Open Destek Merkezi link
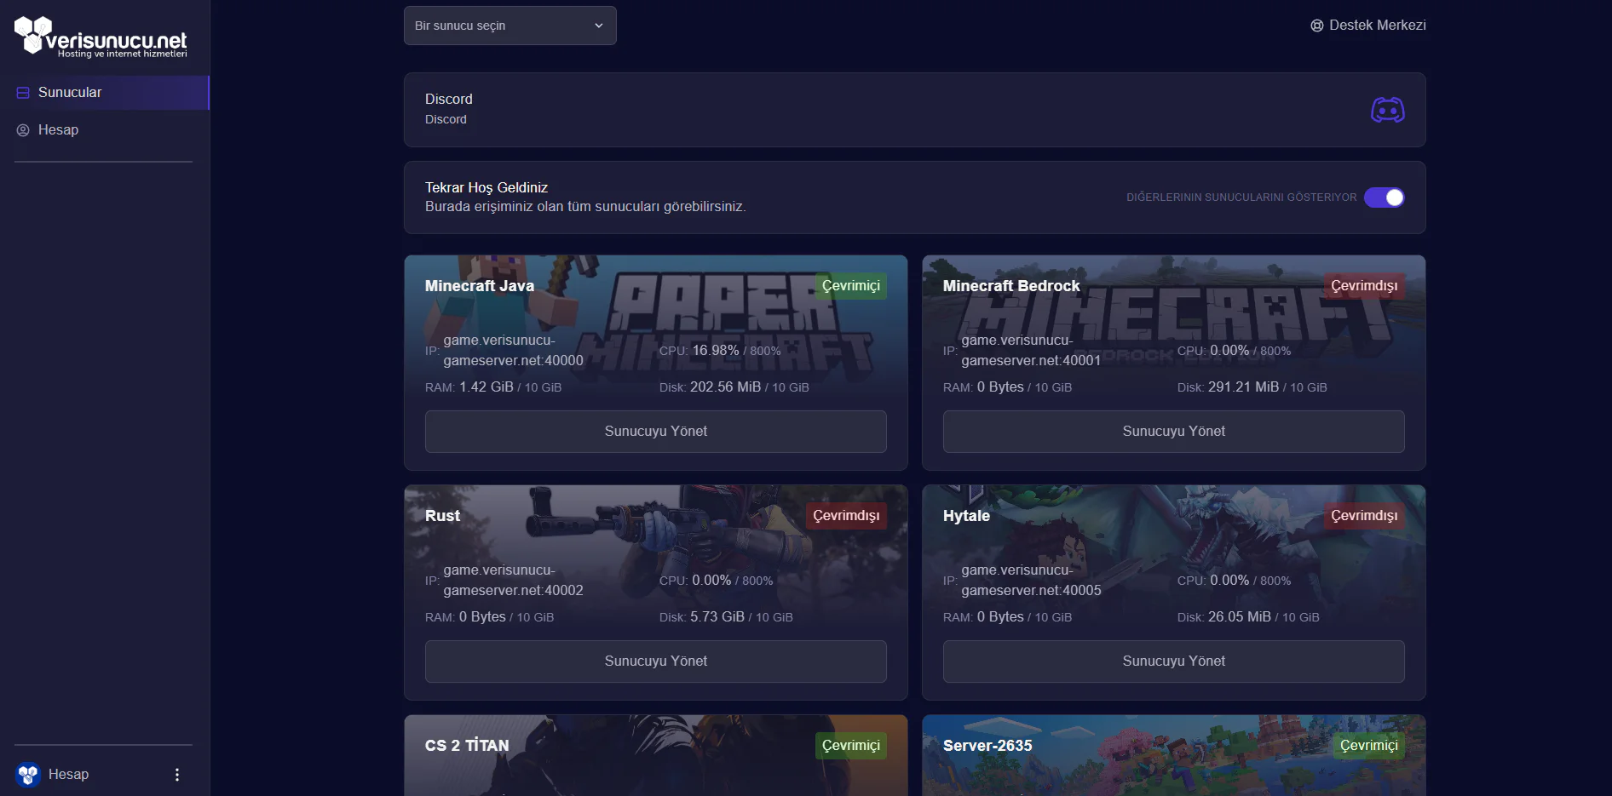This screenshot has height=796, width=1612. (x=1368, y=26)
